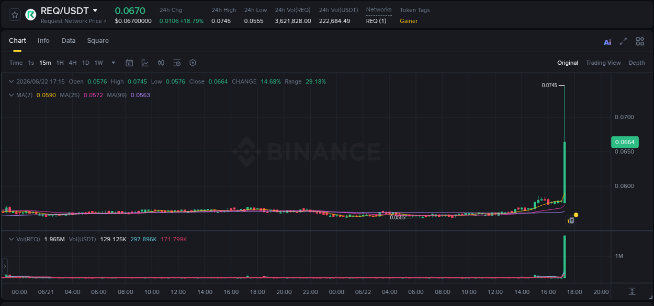The height and width of the screenshot is (306, 654).
Task: Click the CHANGE value 14.68%
Action: click(x=271, y=81)
